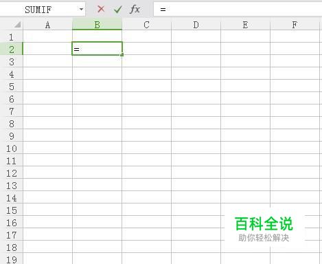Viewport: 322px width, 264px height.
Task: Select row 12 header
Action: (12, 173)
